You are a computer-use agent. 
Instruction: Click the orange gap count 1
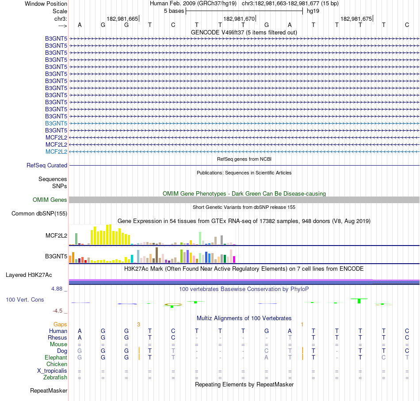point(302,325)
